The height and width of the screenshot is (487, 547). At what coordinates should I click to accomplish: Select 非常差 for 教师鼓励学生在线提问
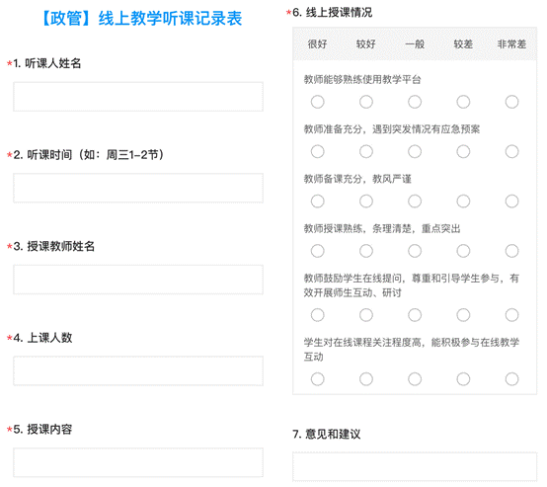tap(511, 315)
